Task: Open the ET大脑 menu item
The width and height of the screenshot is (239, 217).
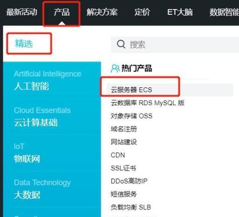Action: point(180,12)
